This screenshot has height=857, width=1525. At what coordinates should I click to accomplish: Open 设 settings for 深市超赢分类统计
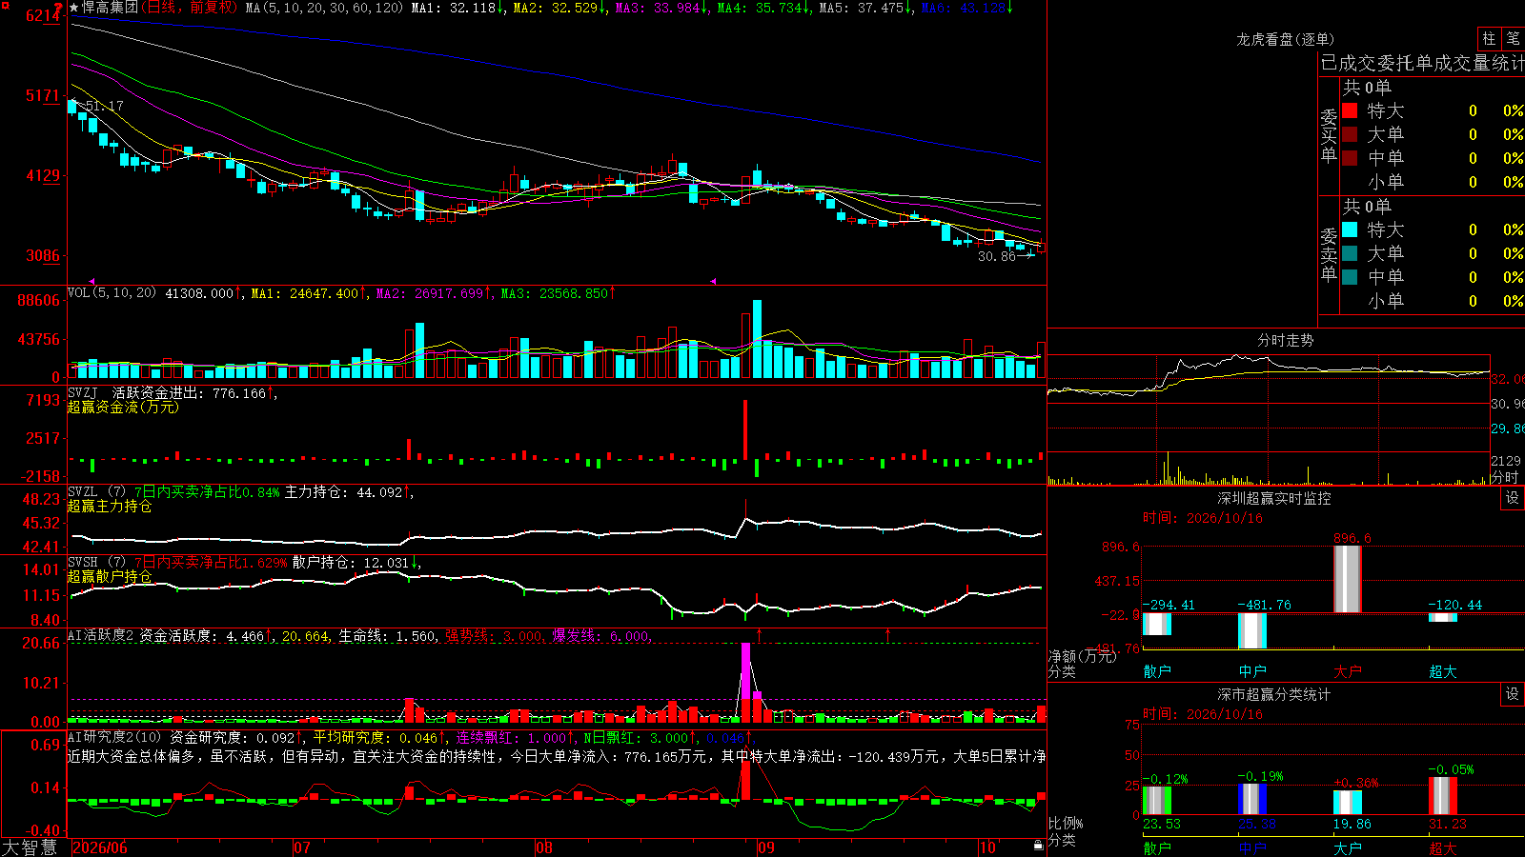coord(1513,694)
